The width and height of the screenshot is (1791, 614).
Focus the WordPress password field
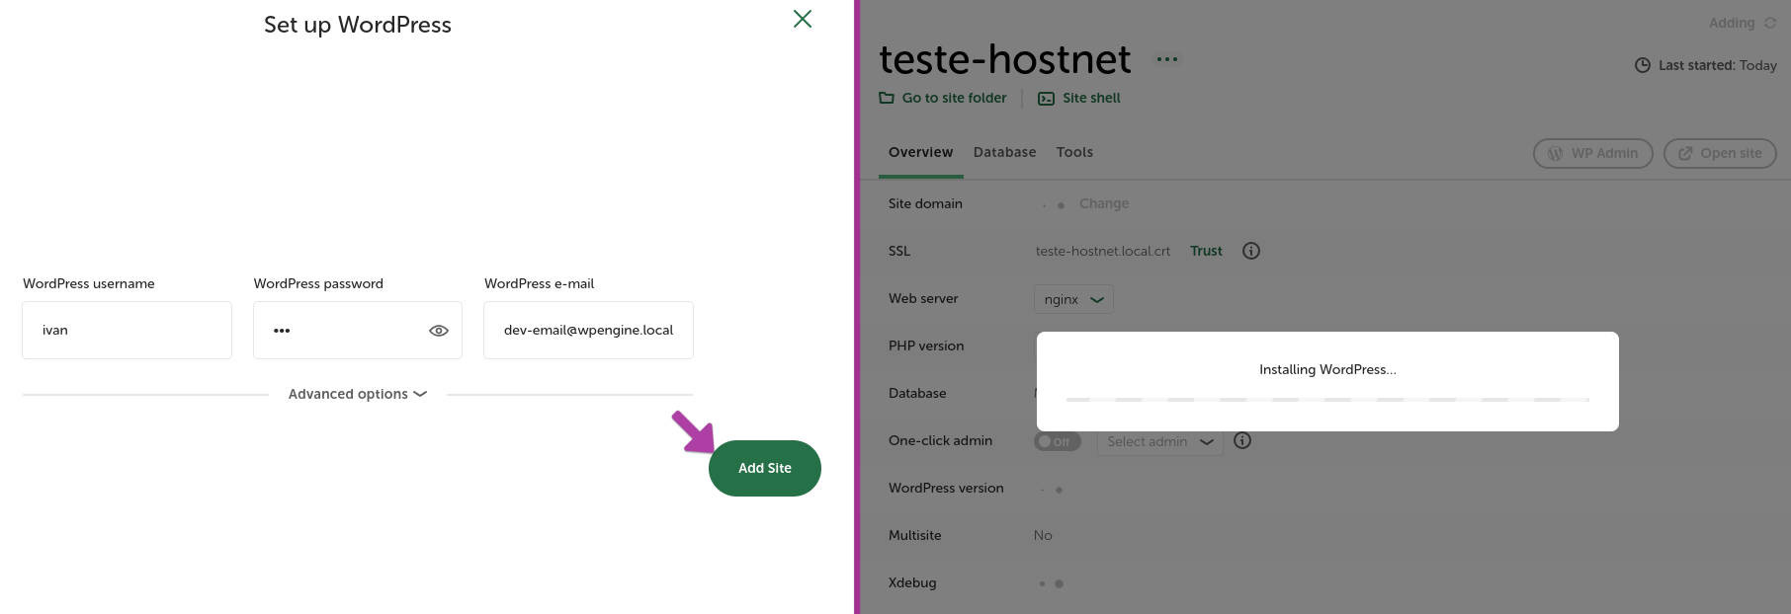(x=358, y=330)
